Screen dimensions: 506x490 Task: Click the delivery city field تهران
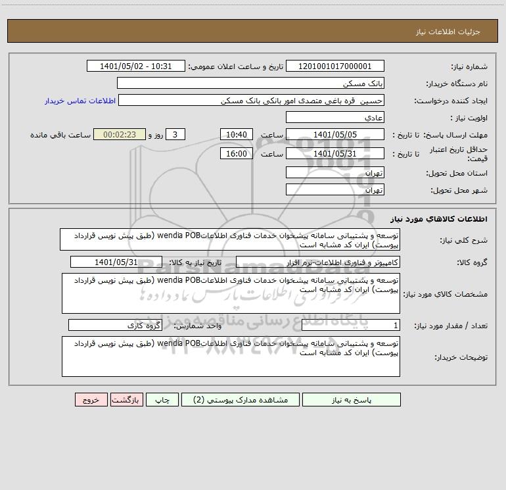pyautogui.click(x=335, y=189)
